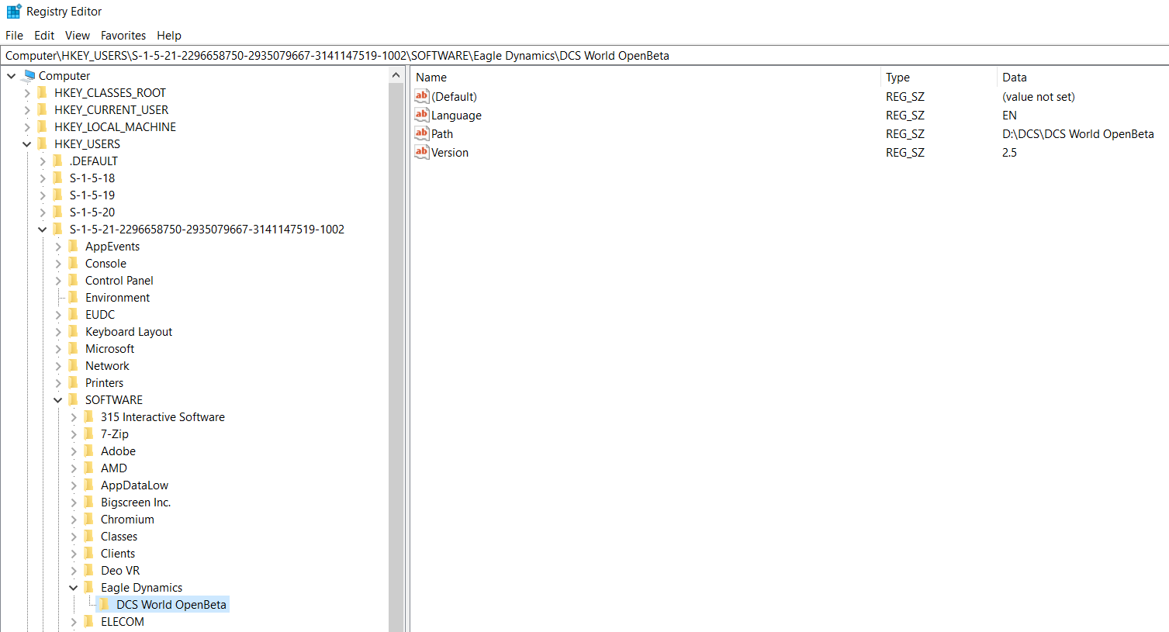Select the AppDataLow key
Screen dimensions: 1169x632
coord(134,485)
